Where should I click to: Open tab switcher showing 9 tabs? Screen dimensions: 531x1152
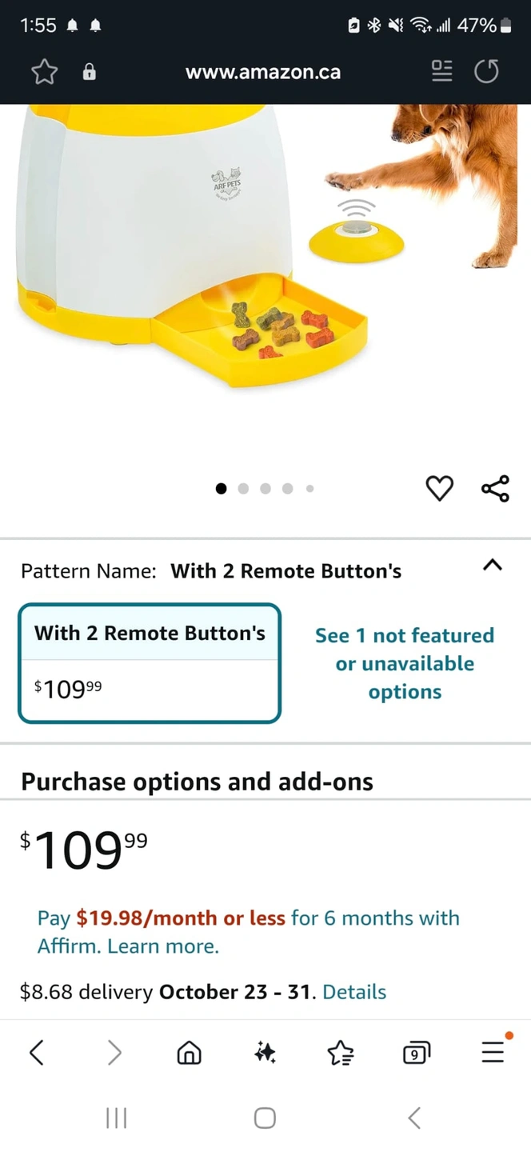click(x=416, y=1053)
